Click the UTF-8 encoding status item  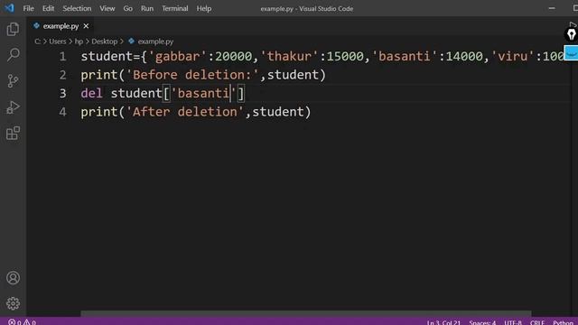(513, 322)
